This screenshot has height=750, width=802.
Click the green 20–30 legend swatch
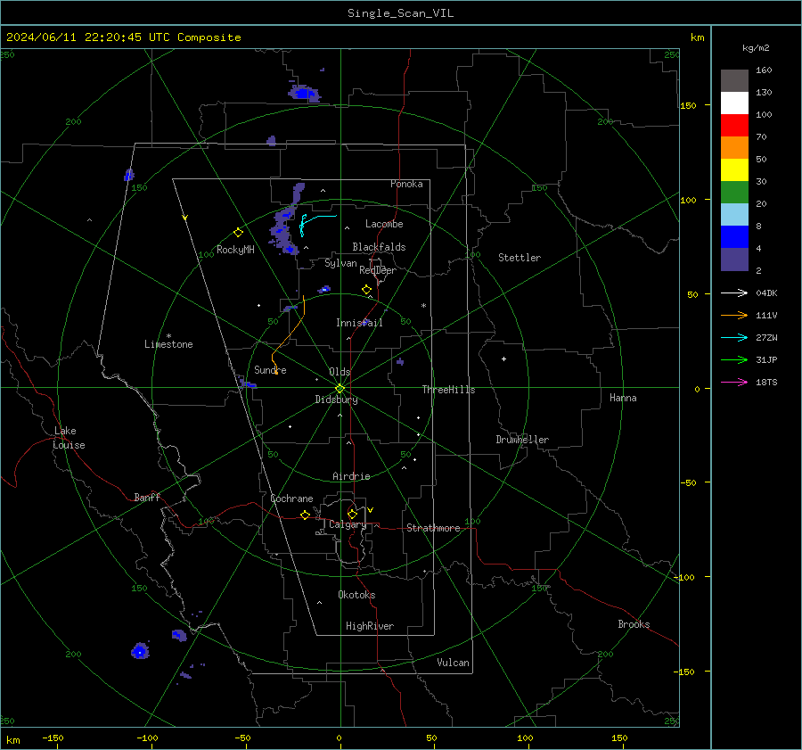tap(734, 193)
